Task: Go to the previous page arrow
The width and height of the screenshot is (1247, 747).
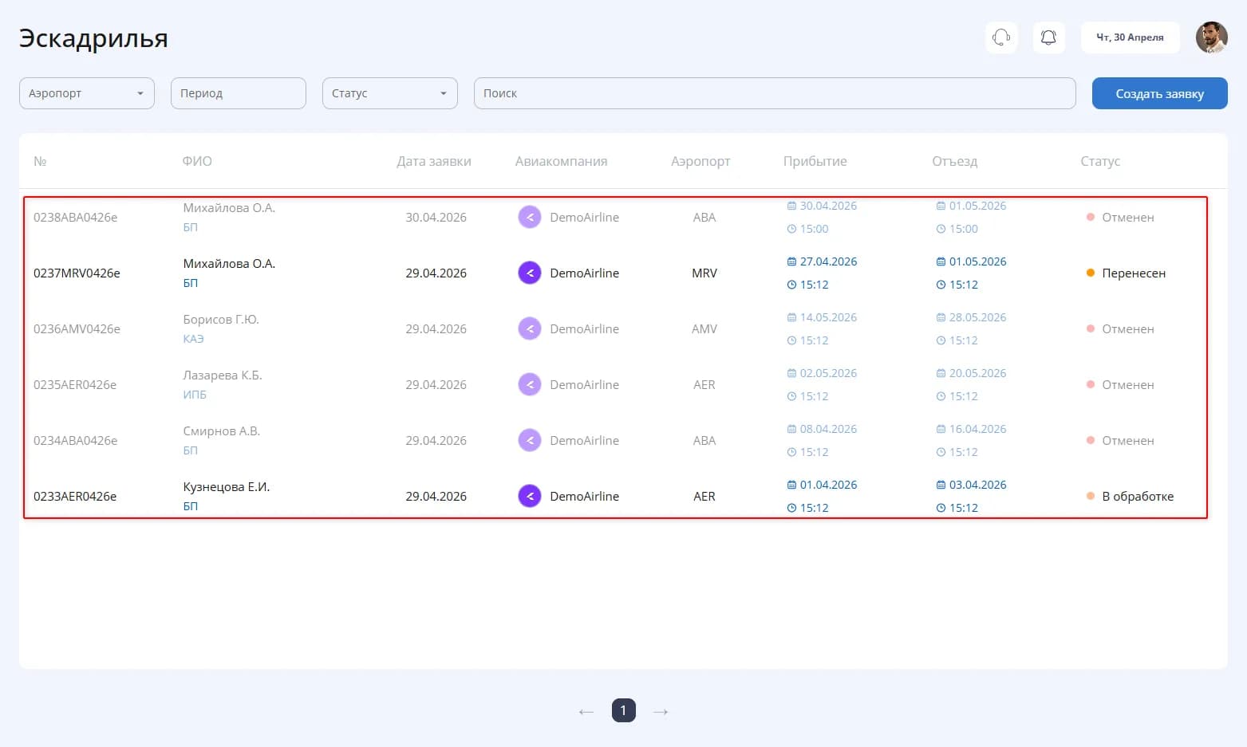Action: click(x=586, y=711)
